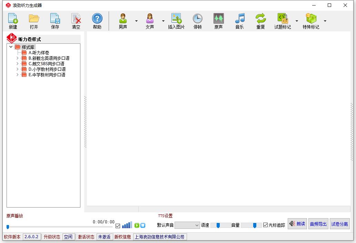Select D.小学教材同步口语 item
This screenshot has height=243, width=356.
[47, 69]
